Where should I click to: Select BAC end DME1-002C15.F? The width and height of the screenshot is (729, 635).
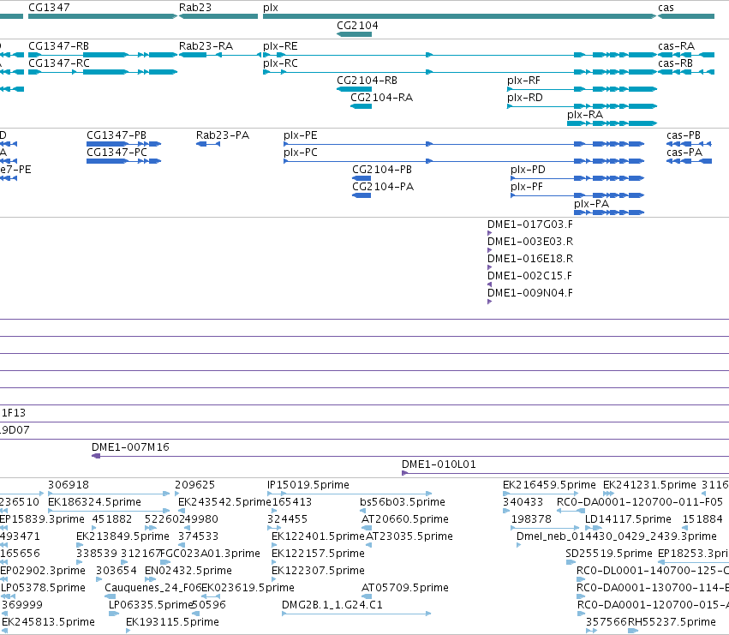tap(489, 285)
